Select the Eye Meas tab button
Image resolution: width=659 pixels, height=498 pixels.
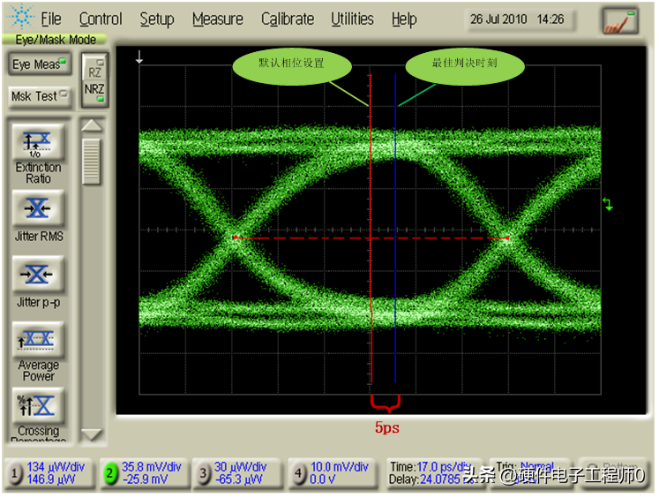click(40, 64)
